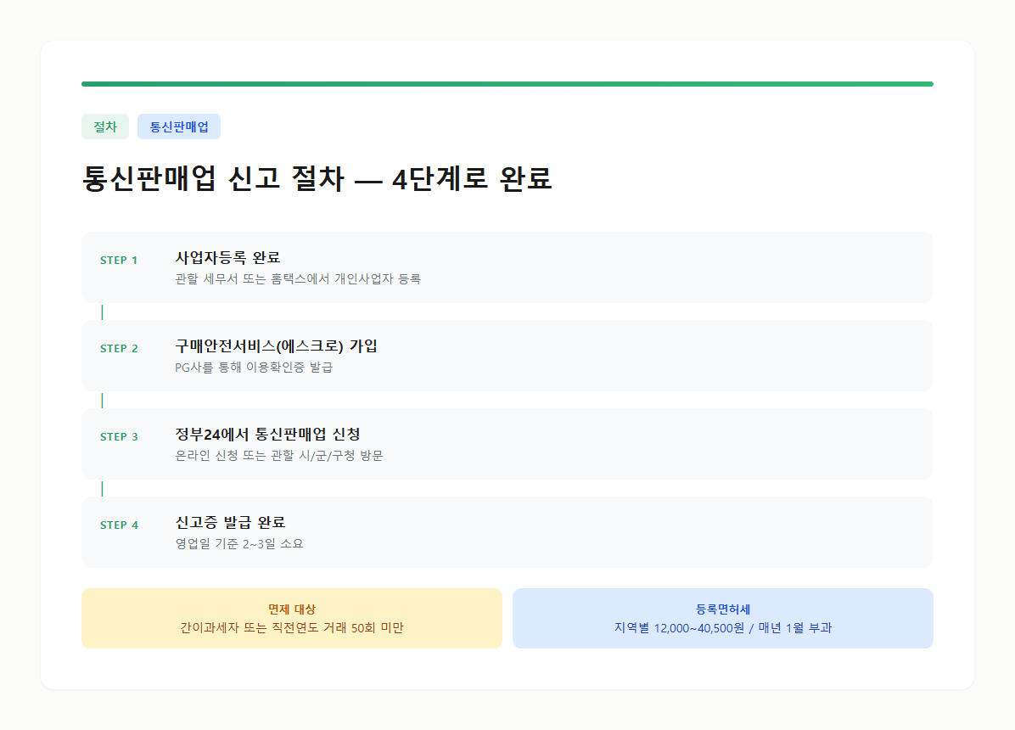
Task: Click the 등록면허세 info card
Action: tap(722, 618)
